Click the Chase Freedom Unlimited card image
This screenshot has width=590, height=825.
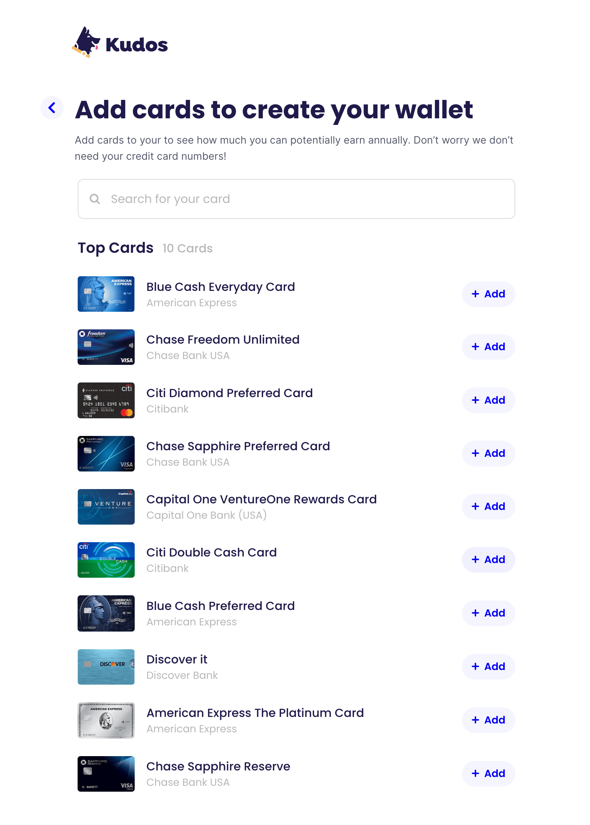point(106,347)
